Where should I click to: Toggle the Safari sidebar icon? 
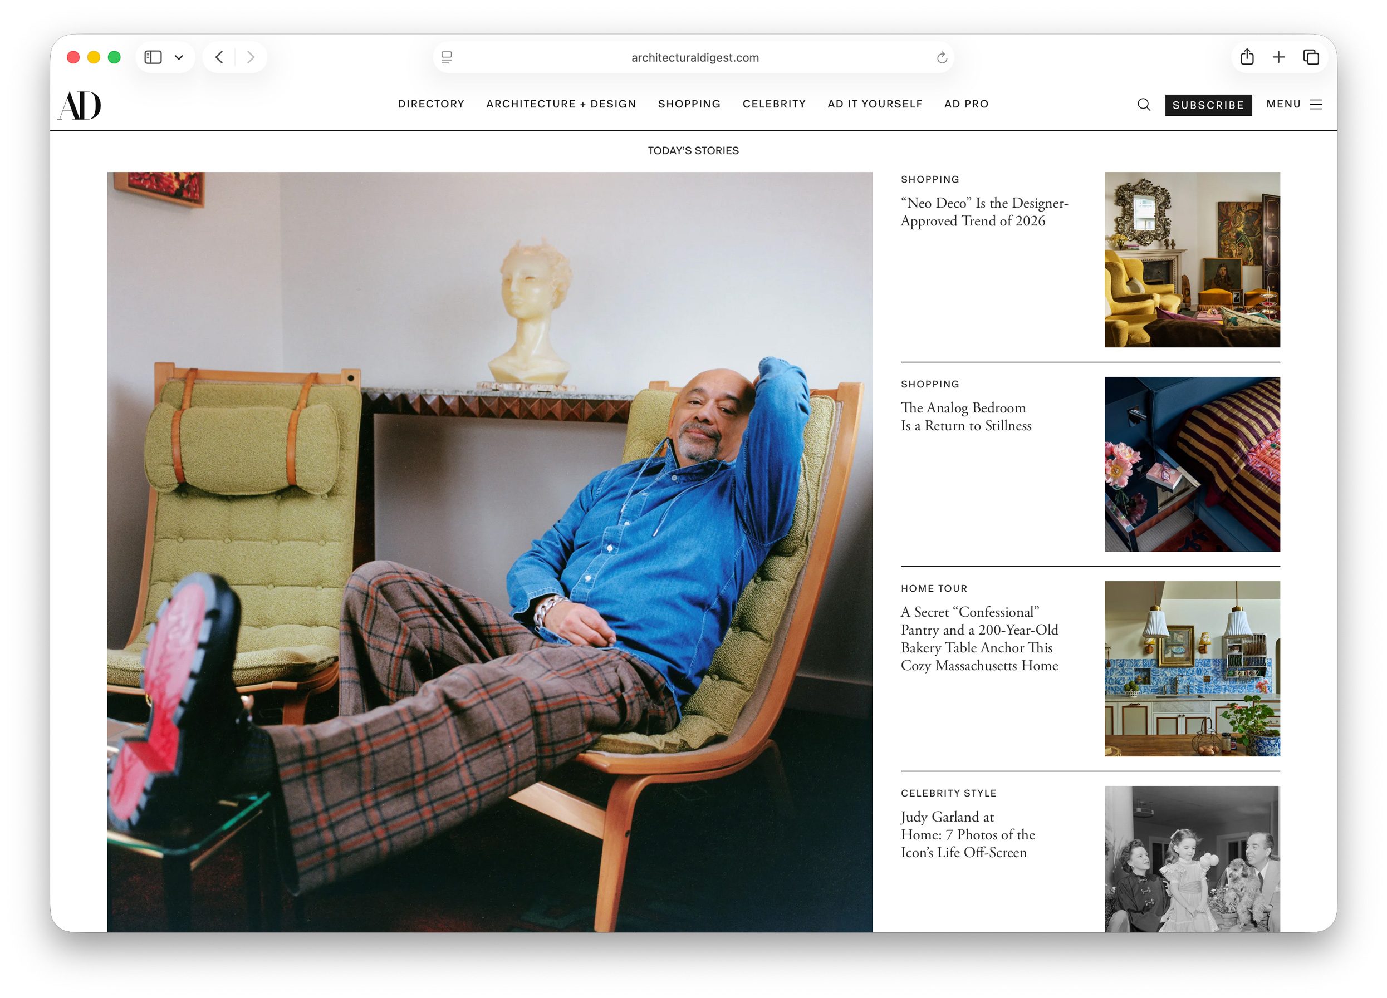(153, 56)
